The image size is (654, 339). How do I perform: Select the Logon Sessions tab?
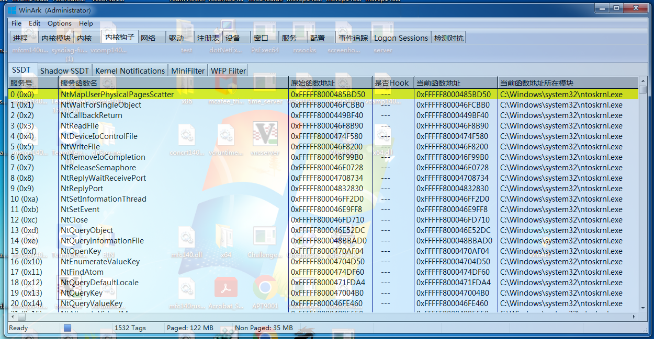tap(401, 38)
